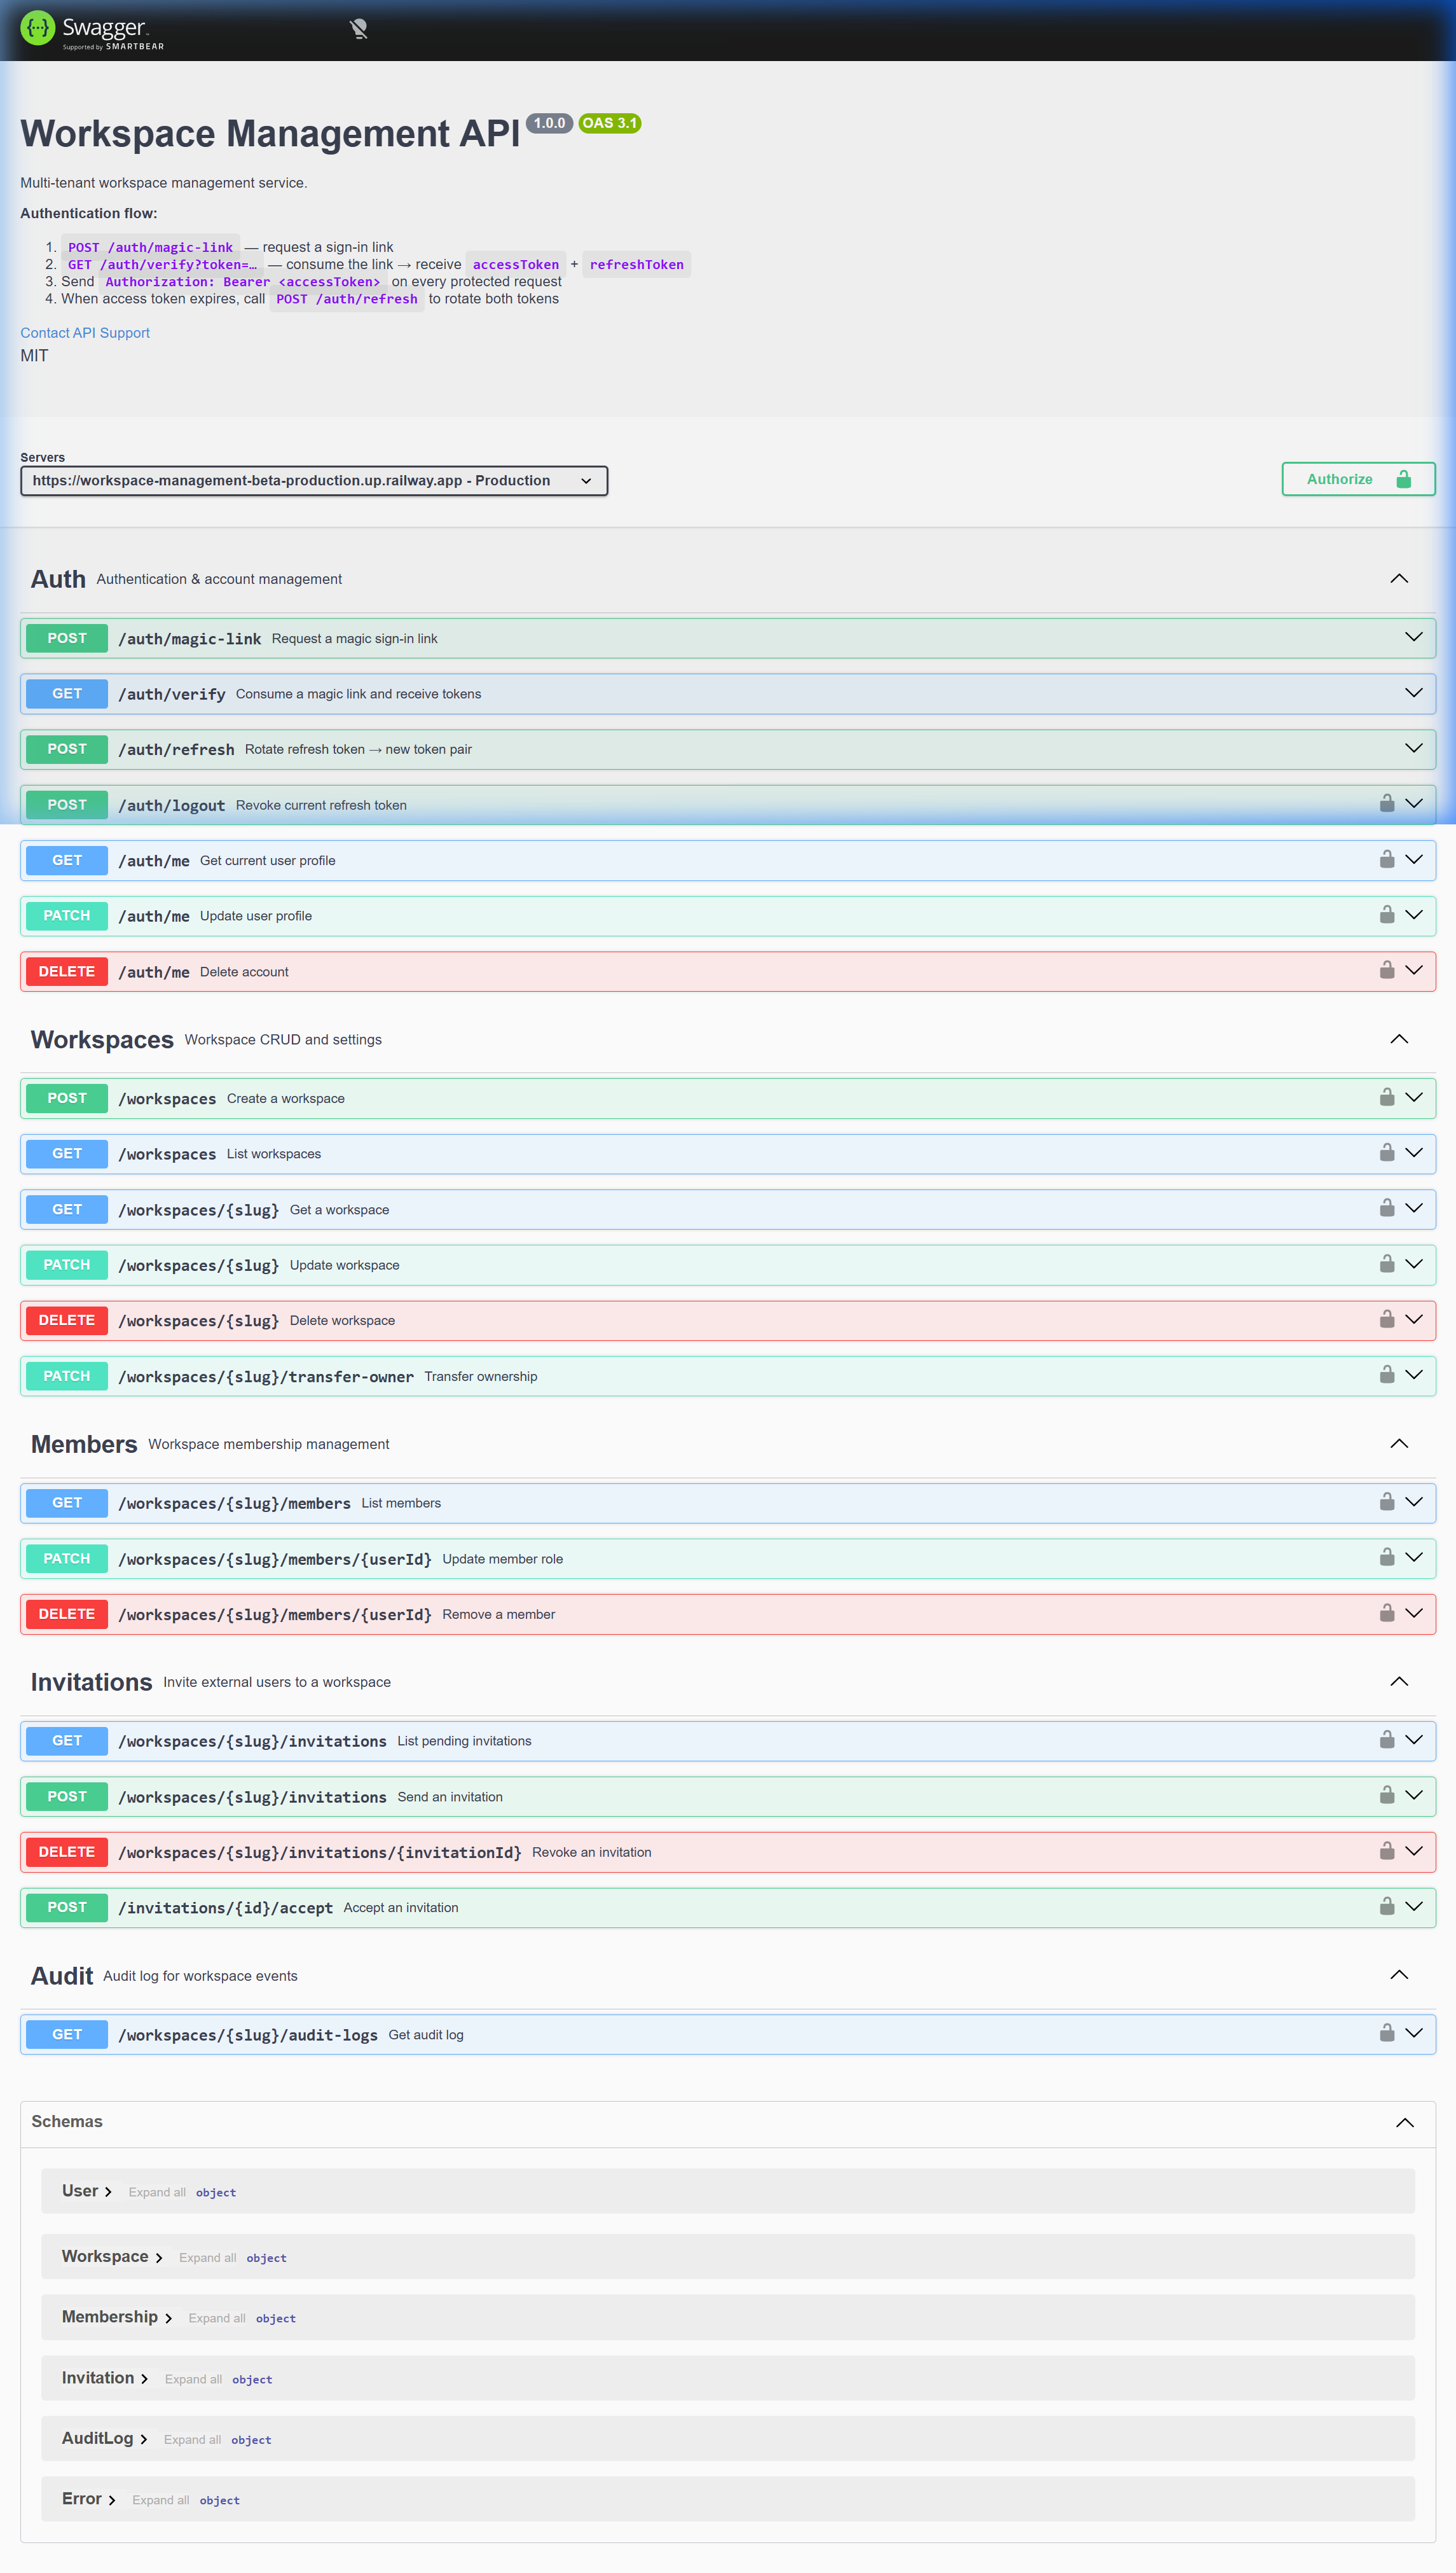Screen dimensions: 1456x2573
Task: Expand GET /auth/verify operation chevron
Action: pyautogui.click(x=1413, y=693)
